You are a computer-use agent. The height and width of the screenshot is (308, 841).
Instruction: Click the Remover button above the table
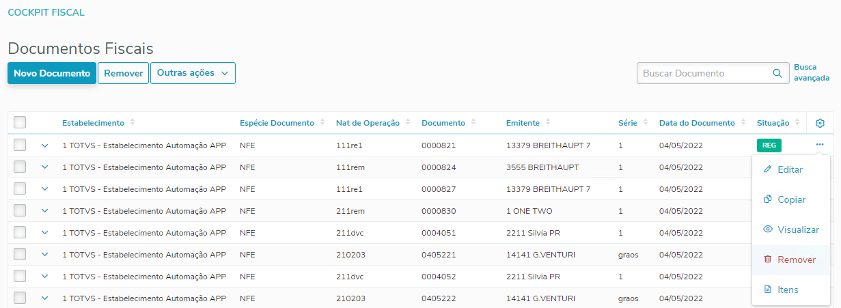click(x=123, y=73)
